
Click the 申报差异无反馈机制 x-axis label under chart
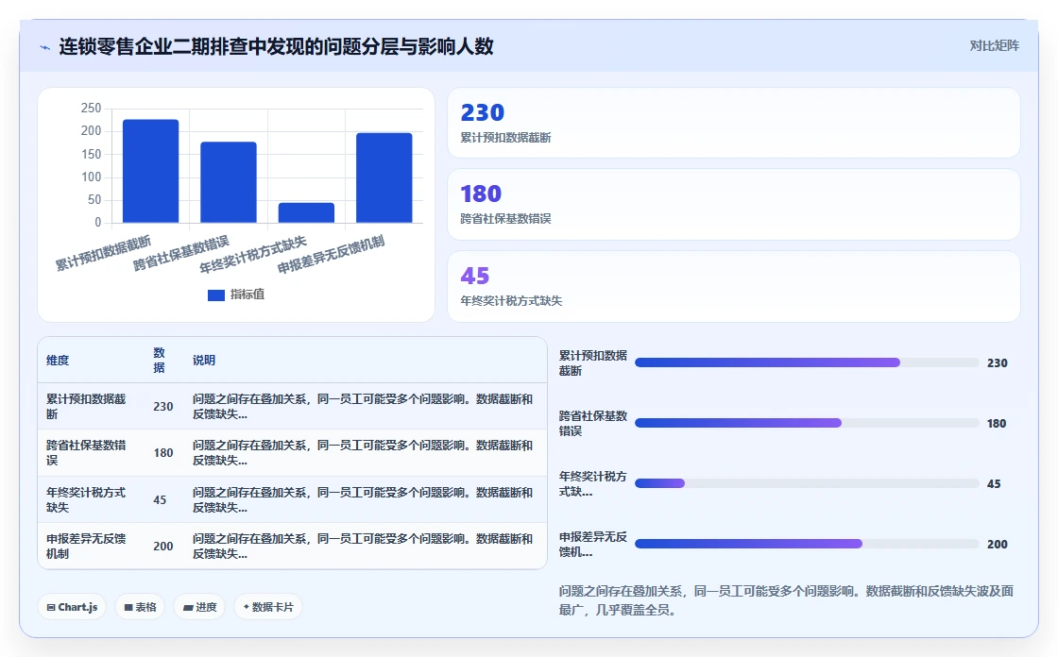point(331,254)
